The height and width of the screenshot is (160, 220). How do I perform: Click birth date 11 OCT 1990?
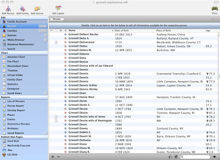click(x=124, y=105)
